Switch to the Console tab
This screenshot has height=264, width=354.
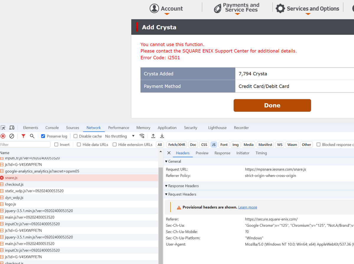pos(52,128)
